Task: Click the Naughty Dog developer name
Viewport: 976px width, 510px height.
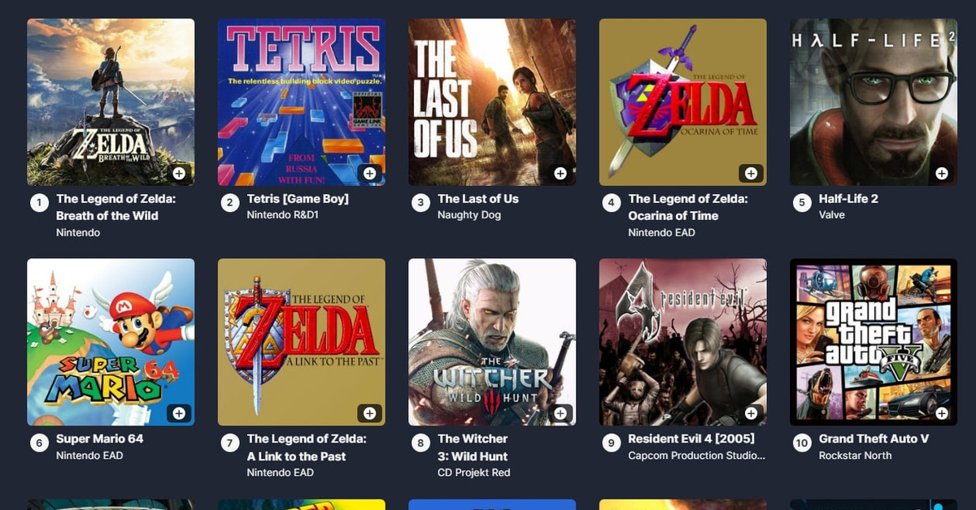Action: [468, 215]
